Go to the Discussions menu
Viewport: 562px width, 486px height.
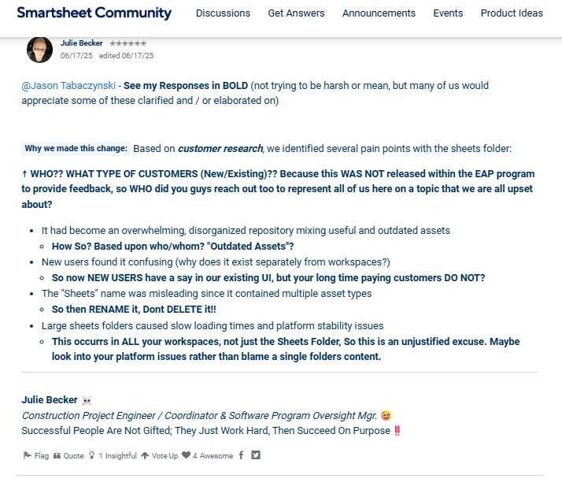pos(223,13)
